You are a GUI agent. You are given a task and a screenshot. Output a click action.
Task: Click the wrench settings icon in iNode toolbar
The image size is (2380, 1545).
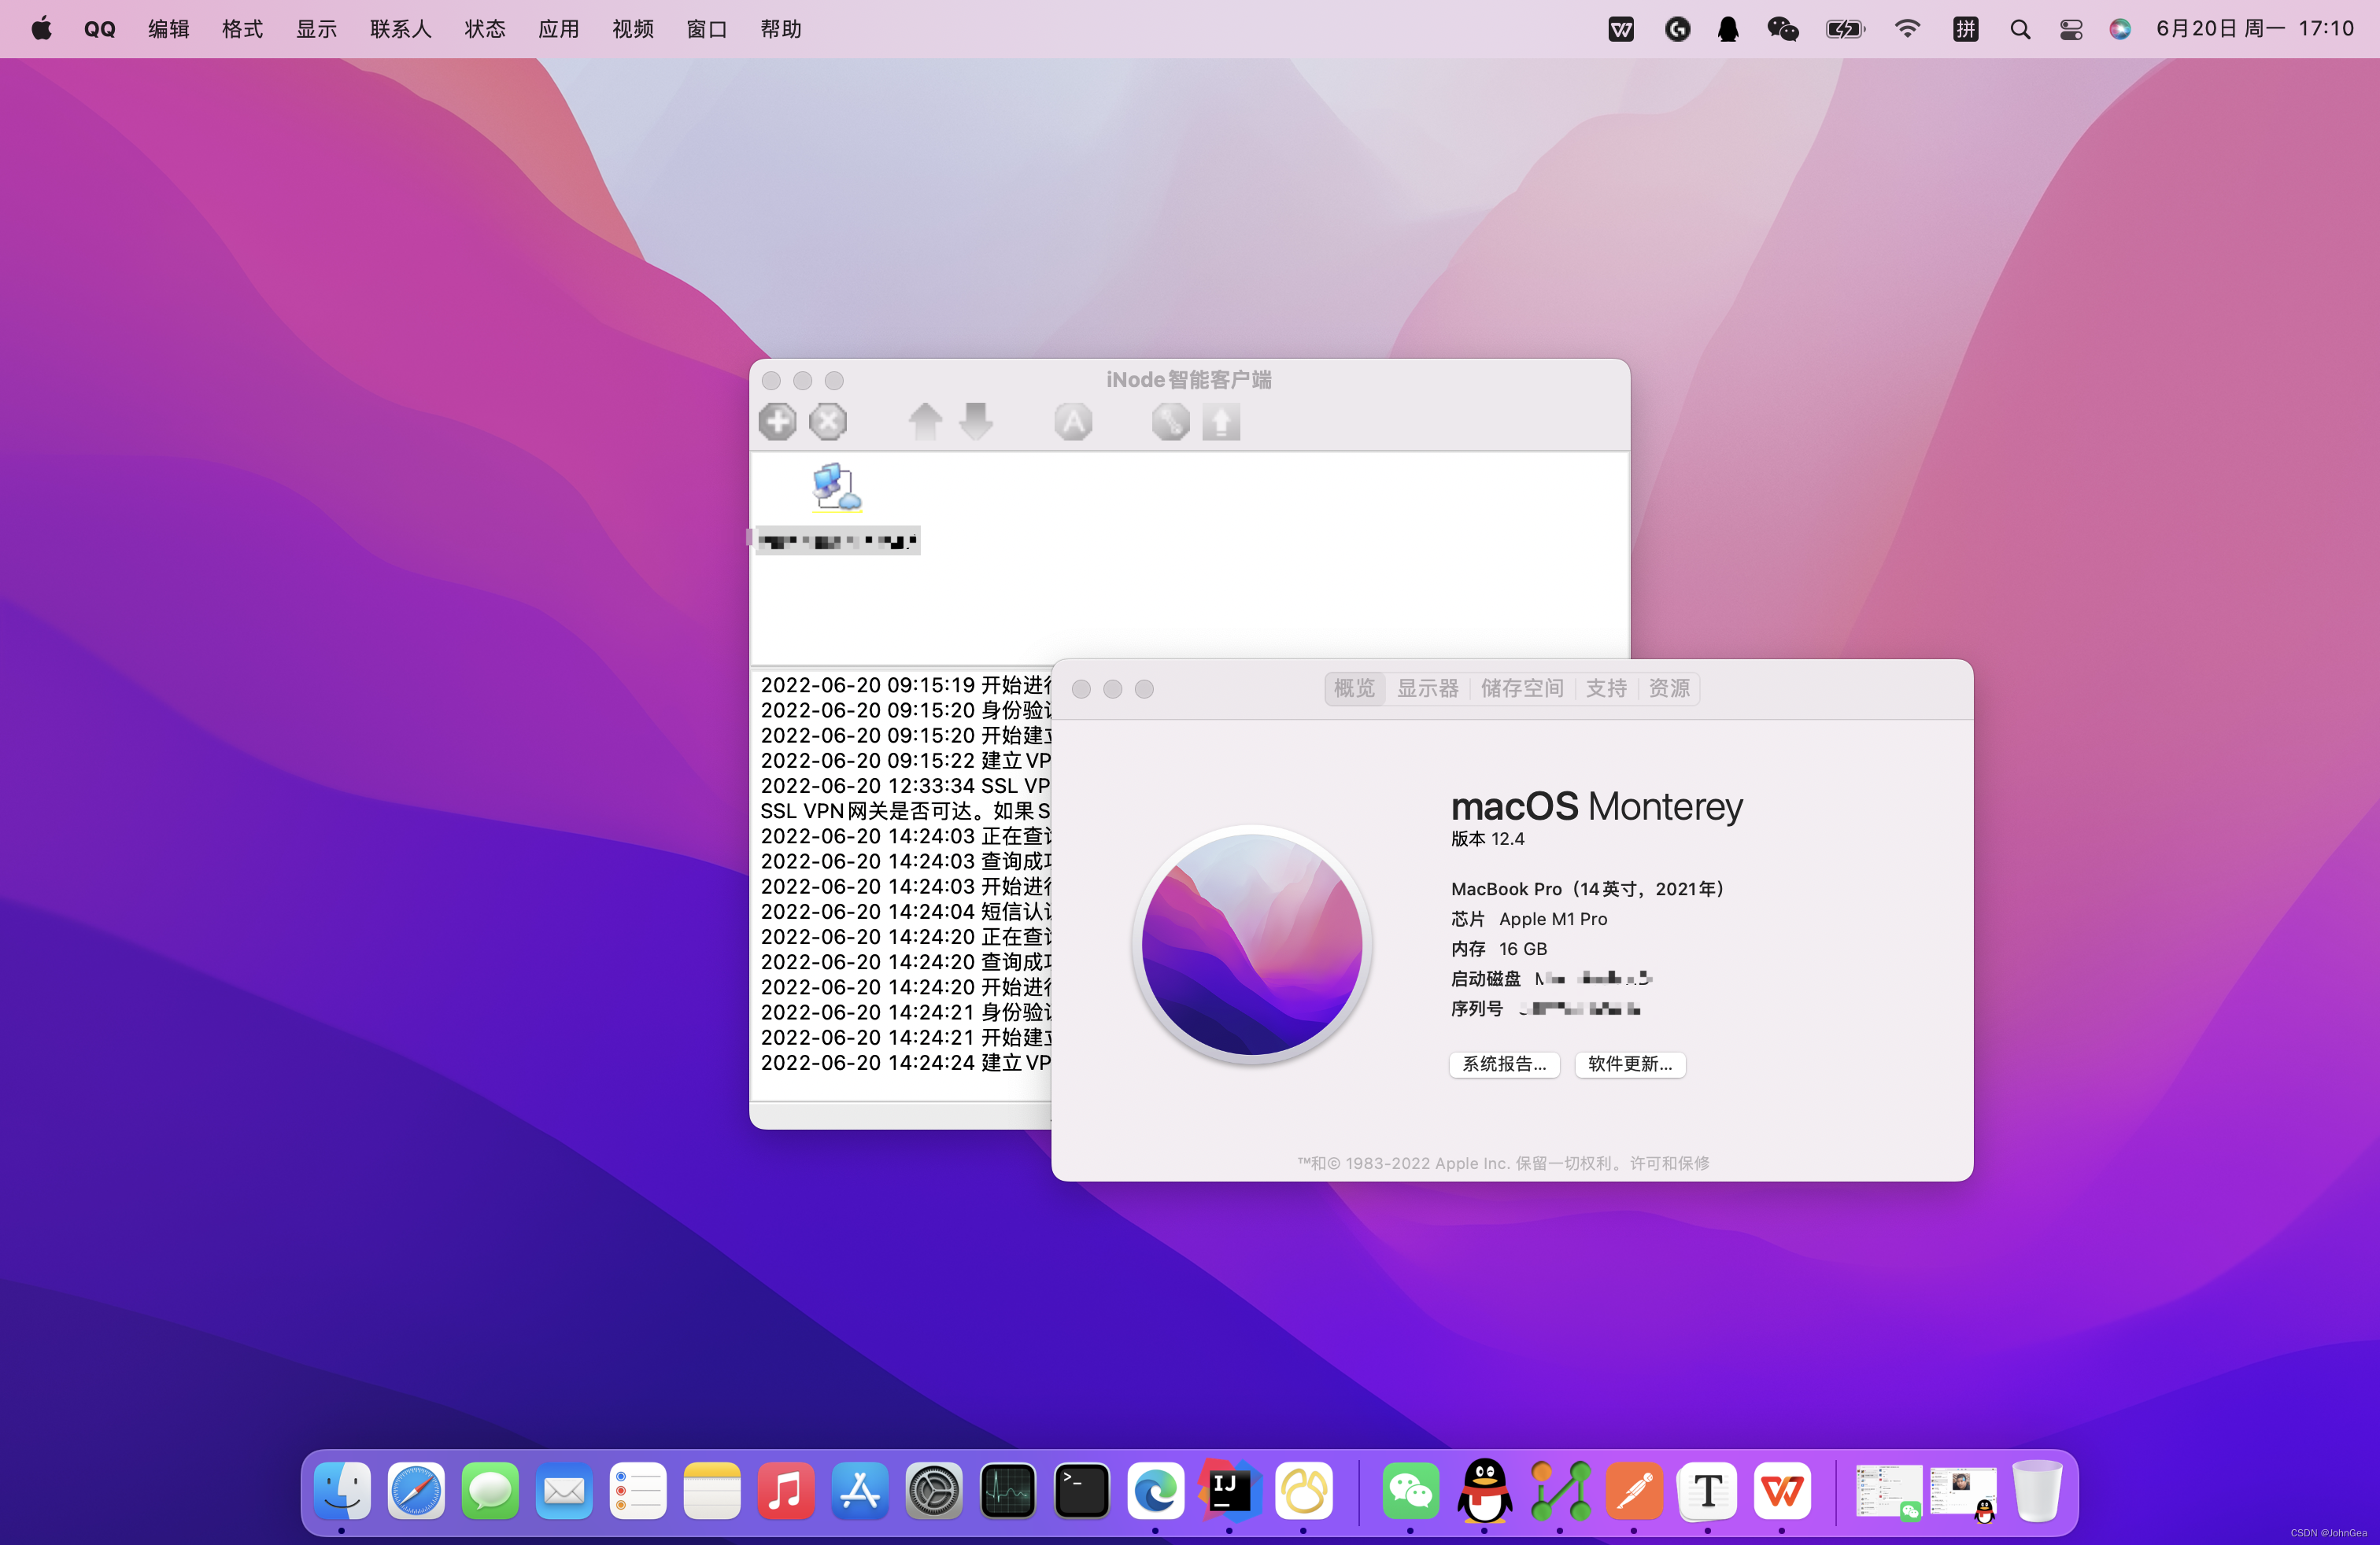(x=1170, y=422)
